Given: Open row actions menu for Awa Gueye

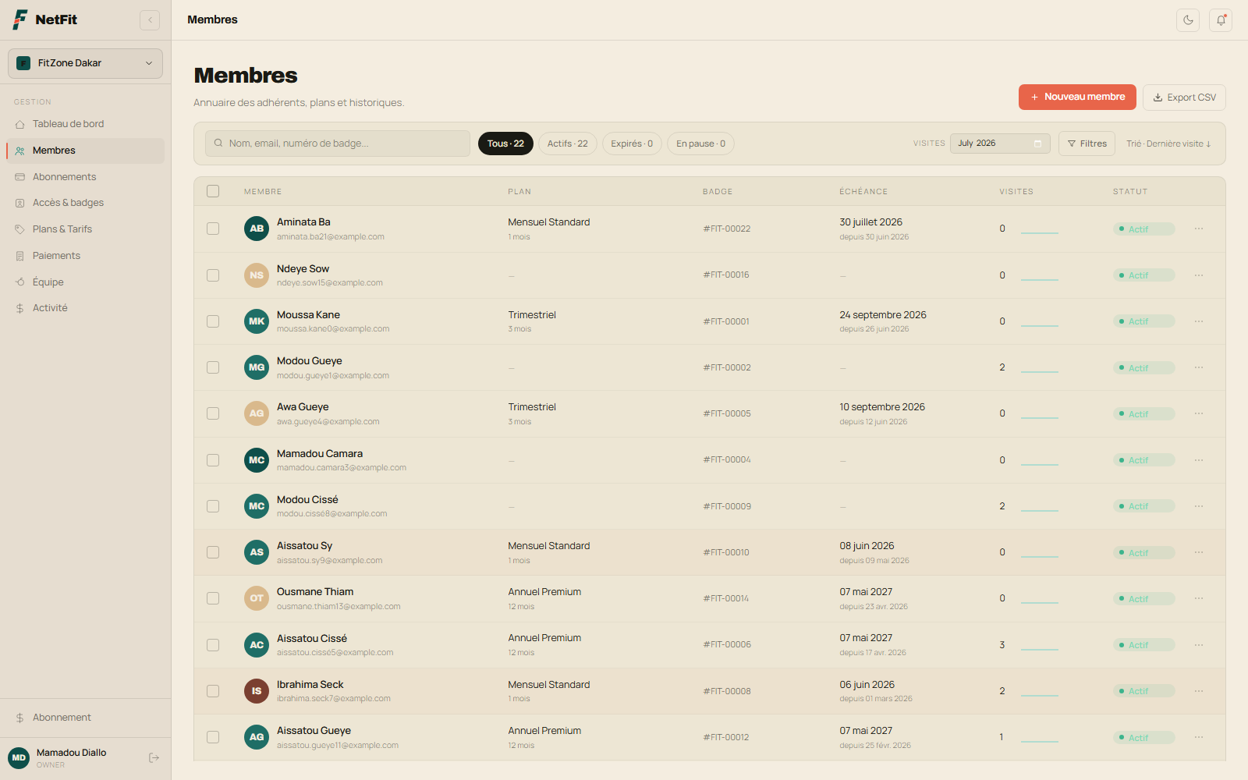Looking at the screenshot, I should tap(1199, 413).
